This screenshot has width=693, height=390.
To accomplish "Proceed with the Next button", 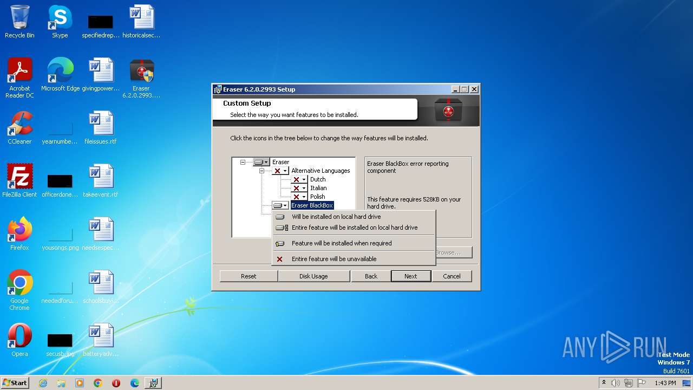I will point(411,276).
